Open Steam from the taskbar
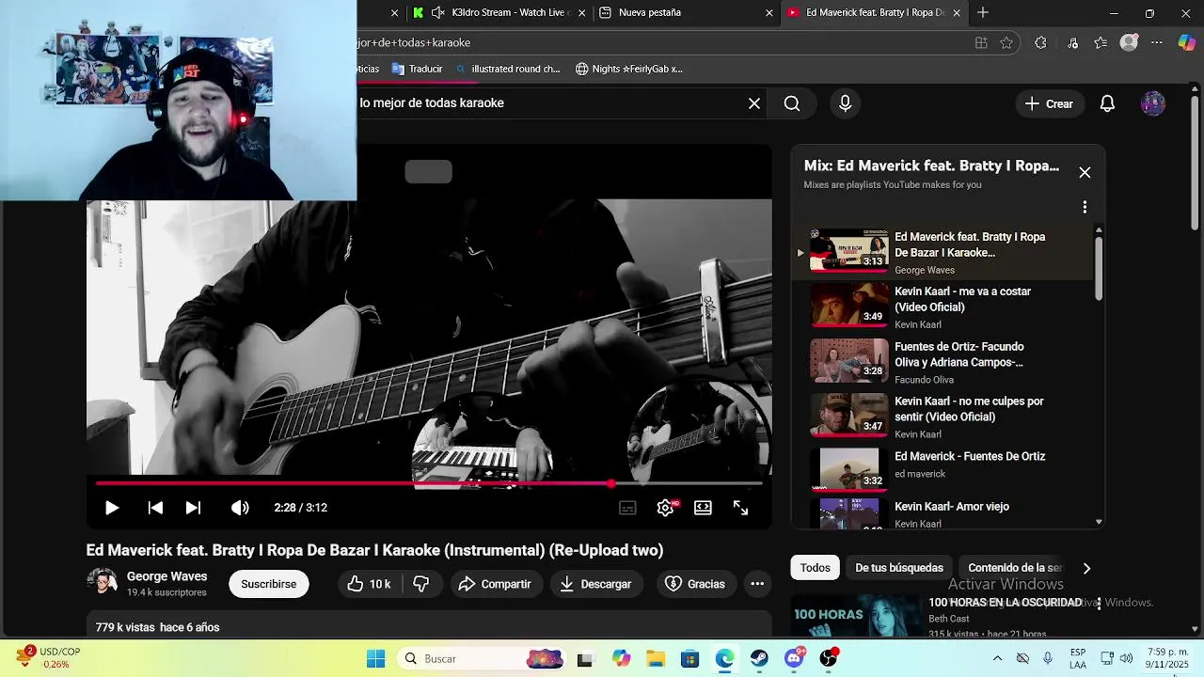Viewport: 1204px width, 677px height. click(760, 658)
